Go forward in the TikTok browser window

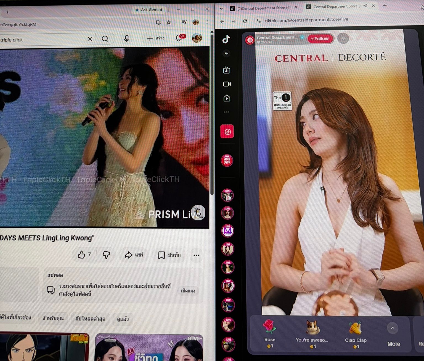point(234,21)
